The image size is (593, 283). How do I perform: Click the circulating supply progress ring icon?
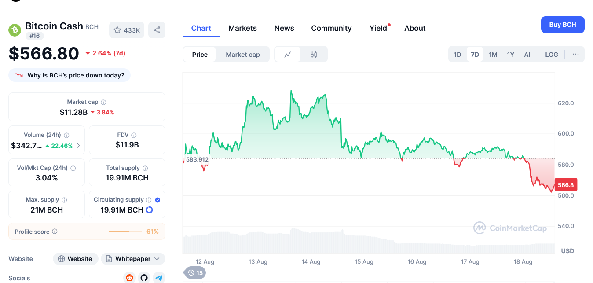click(x=149, y=210)
